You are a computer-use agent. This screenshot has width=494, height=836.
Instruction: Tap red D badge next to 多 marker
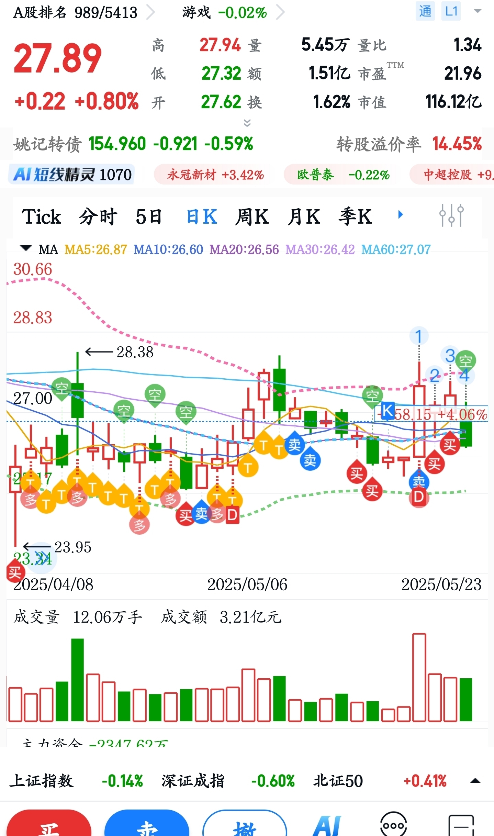click(232, 515)
